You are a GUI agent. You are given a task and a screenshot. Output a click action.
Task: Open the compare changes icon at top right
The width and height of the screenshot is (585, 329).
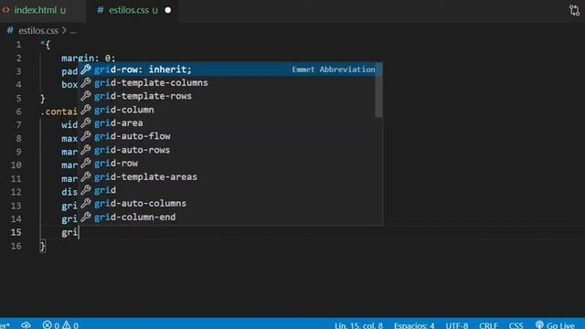pos(574,10)
